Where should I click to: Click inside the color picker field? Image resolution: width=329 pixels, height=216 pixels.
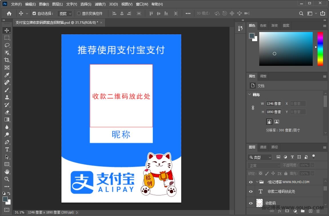point(286,49)
